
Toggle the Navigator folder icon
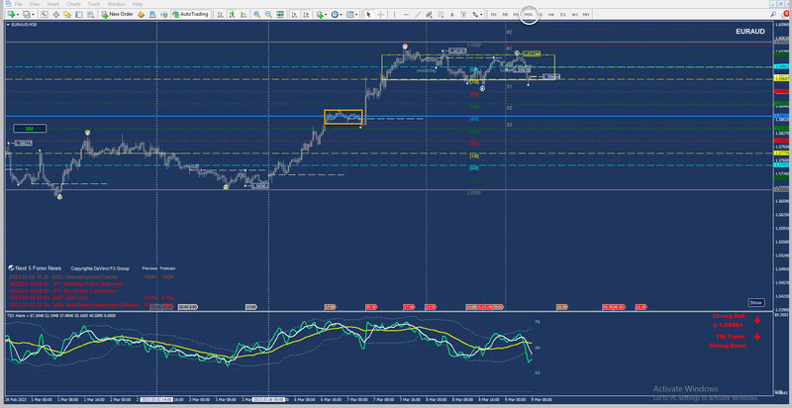click(66, 14)
